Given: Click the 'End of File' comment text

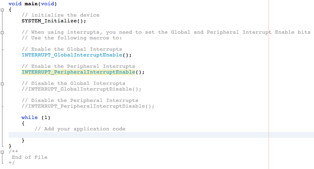Looking at the screenshot, I should tap(29, 157).
